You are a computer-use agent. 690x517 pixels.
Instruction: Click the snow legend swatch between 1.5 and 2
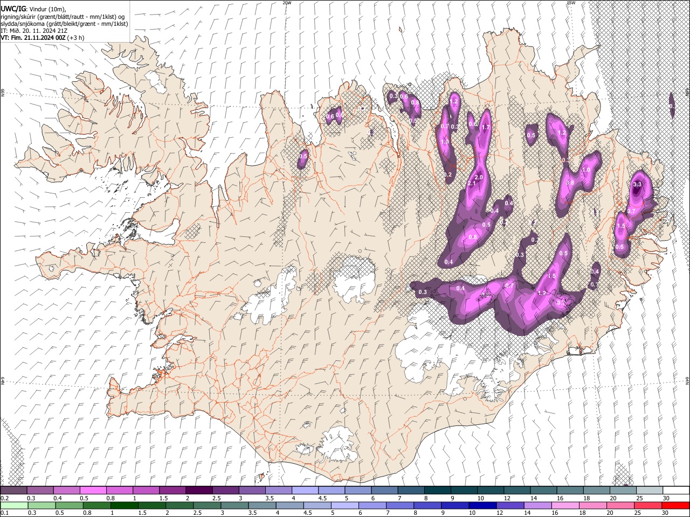pyautogui.click(x=172, y=490)
